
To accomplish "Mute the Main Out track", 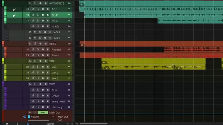I will point(30,112).
